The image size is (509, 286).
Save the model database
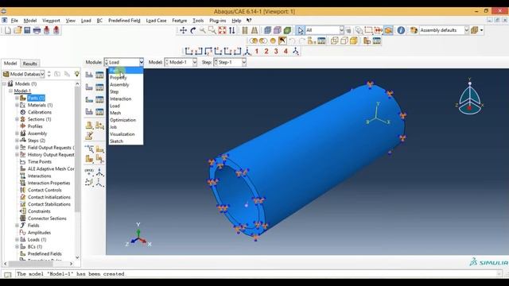[27, 30]
